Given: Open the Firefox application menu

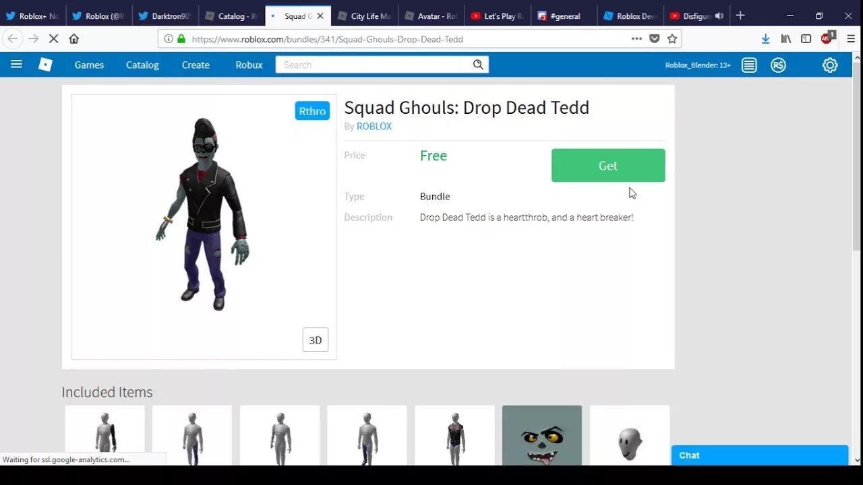Looking at the screenshot, I should 850,39.
